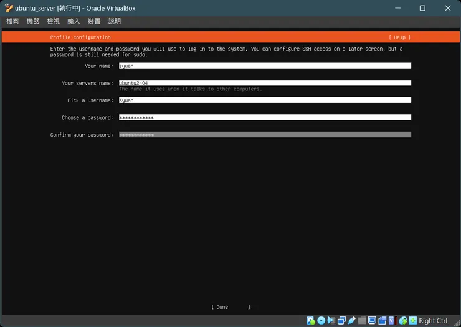Click the hard disk activity status icon

[311, 320]
